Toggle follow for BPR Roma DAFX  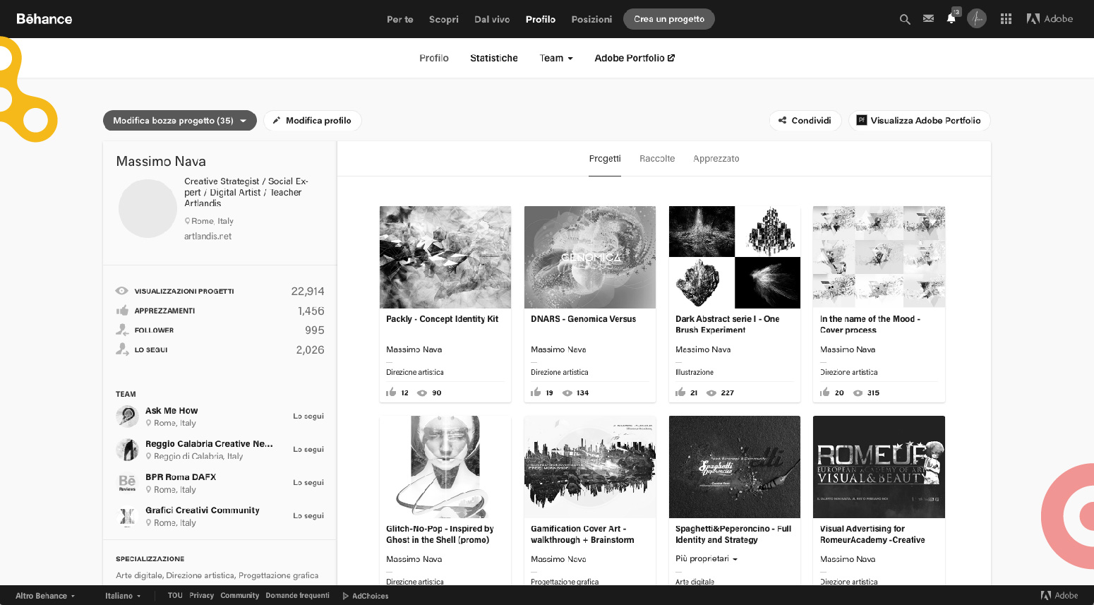coord(308,483)
